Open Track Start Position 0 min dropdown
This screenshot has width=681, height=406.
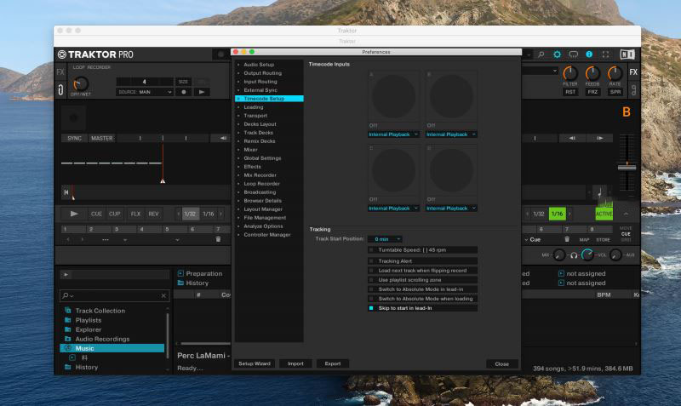pos(385,239)
